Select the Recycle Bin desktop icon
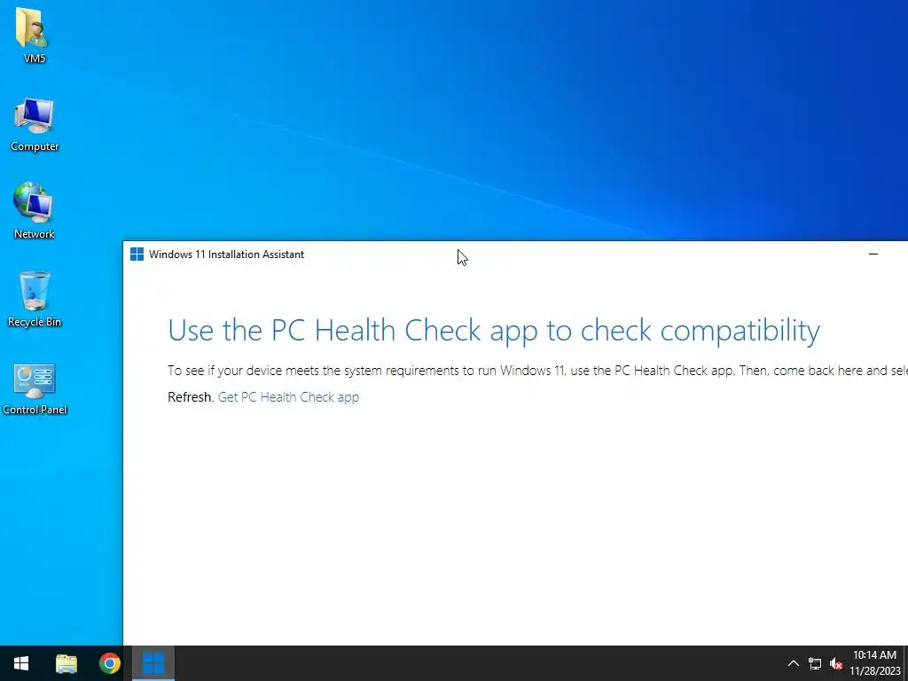Screen dimensions: 908x681 pyautogui.click(x=35, y=299)
